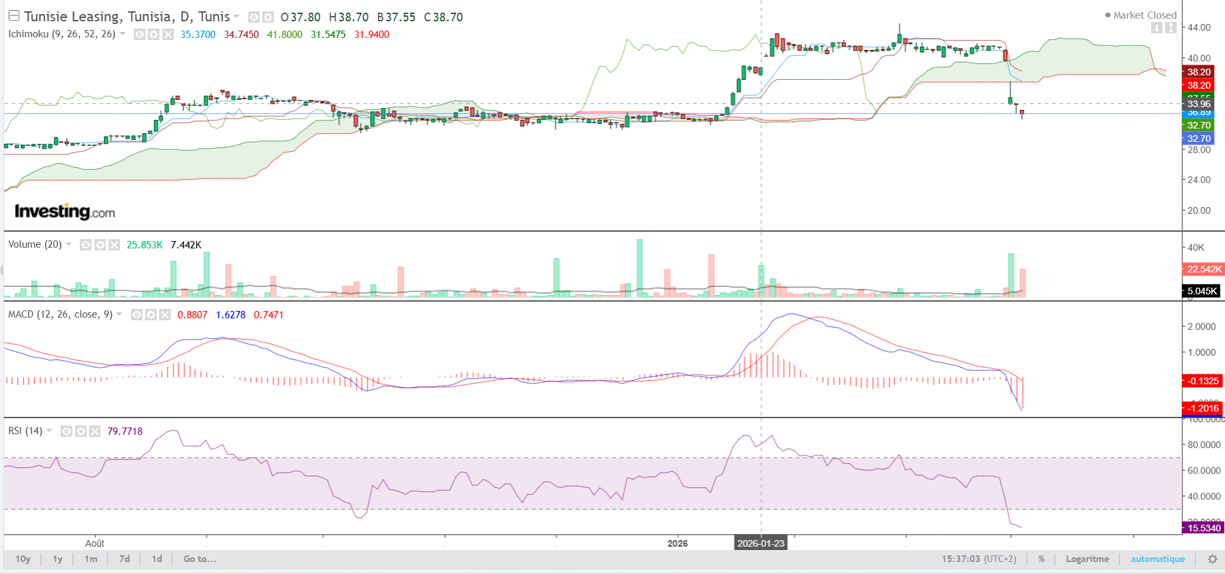Delete the RSI indicator
Viewport: 1225px width, 574px height.
pos(95,431)
